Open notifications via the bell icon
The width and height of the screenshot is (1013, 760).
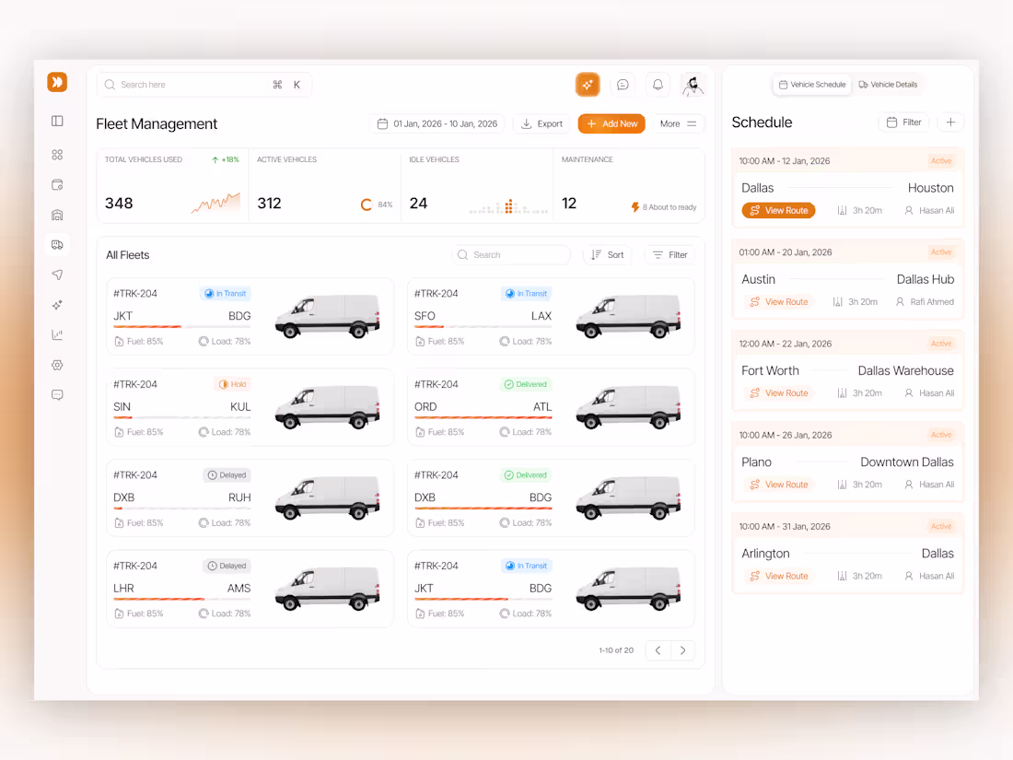pos(658,84)
